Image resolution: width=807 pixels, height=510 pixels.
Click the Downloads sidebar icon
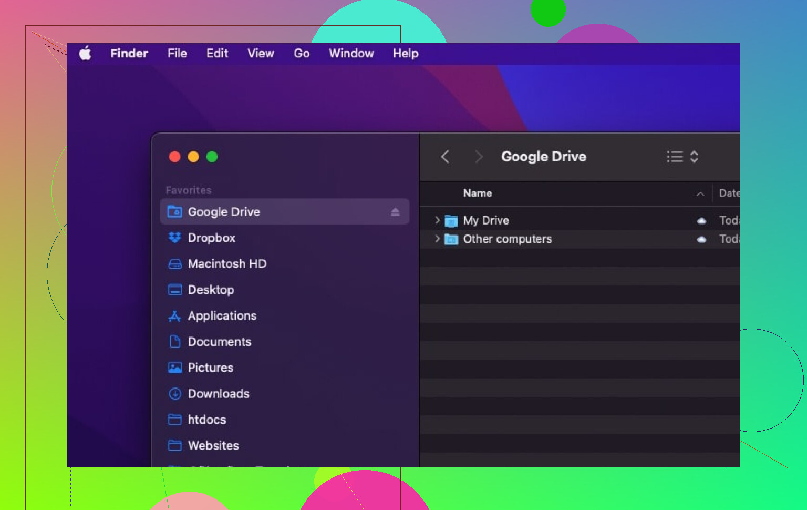tap(175, 394)
